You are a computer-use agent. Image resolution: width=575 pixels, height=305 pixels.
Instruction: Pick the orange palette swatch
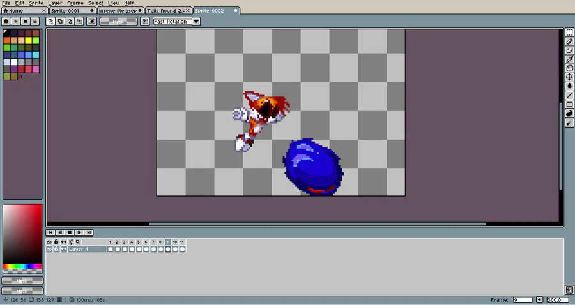(x=6, y=40)
